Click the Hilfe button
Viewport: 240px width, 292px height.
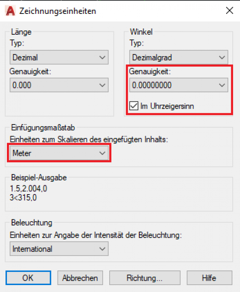[209, 278]
